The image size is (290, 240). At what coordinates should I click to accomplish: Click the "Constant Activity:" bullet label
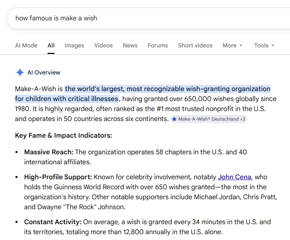[x=53, y=222]
